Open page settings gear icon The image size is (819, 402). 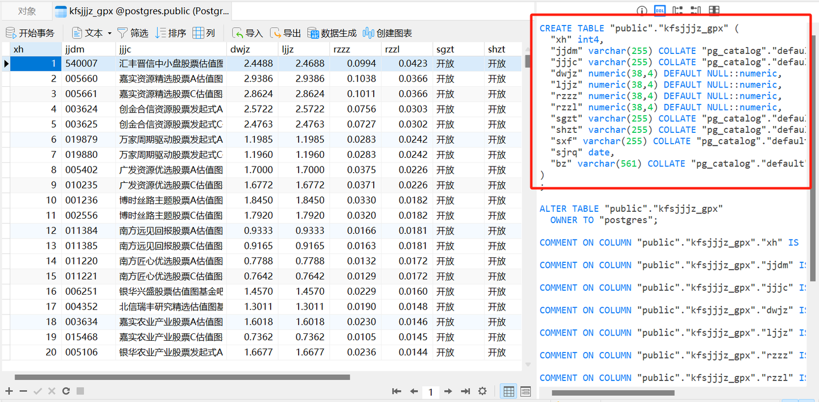482,391
